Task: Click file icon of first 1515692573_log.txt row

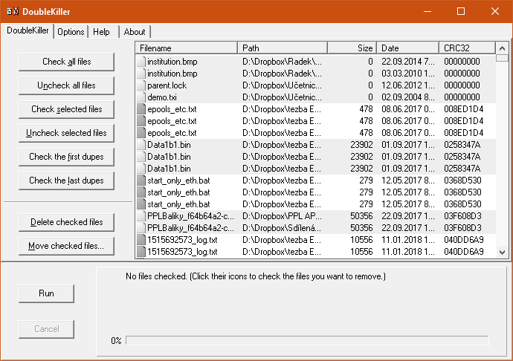Action: click(x=141, y=240)
